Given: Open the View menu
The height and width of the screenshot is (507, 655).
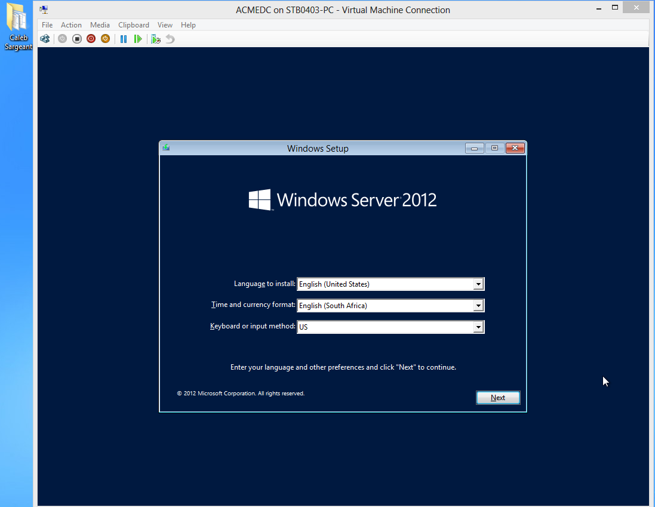Looking at the screenshot, I should coord(165,25).
